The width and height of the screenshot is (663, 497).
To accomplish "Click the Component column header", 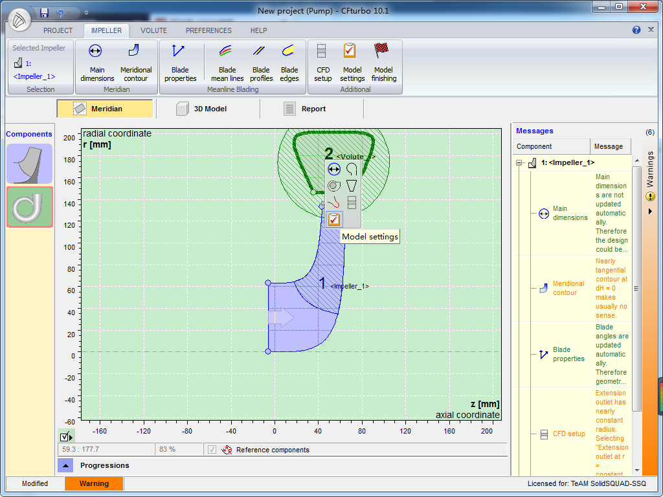I will tap(552, 146).
